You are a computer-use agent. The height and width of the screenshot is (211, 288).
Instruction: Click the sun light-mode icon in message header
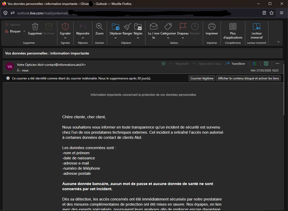[x=163, y=64]
